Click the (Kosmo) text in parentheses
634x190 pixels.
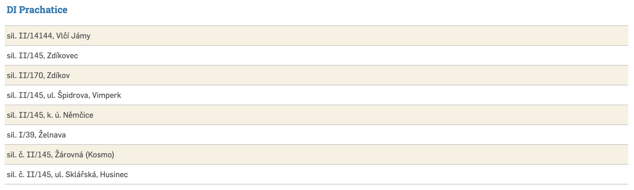[100, 155]
